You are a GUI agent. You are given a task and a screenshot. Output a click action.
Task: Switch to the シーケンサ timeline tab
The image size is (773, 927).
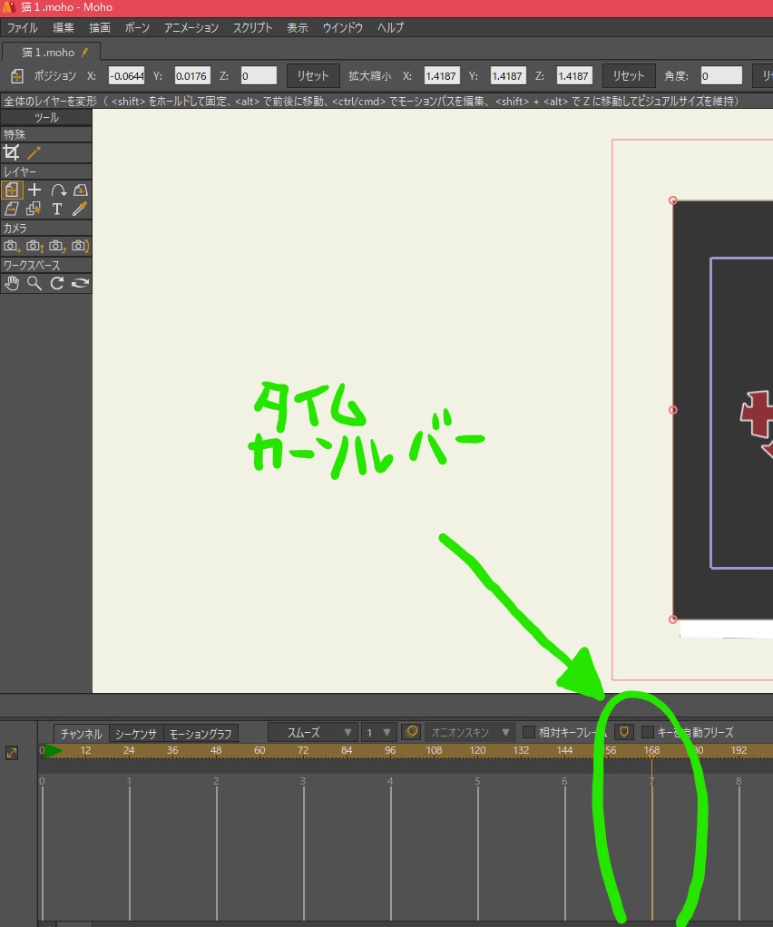(x=135, y=734)
